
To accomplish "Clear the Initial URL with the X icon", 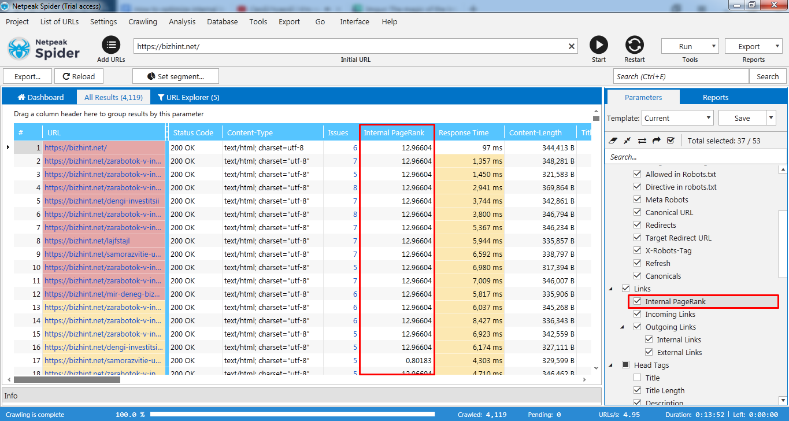I will click(x=572, y=46).
